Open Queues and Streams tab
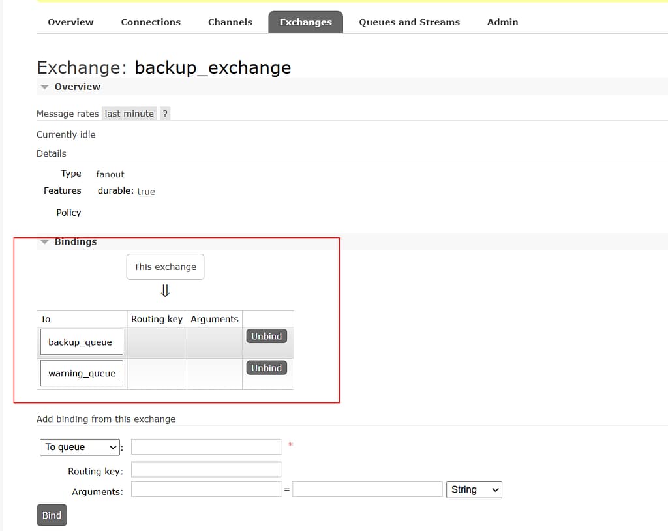 (x=409, y=22)
